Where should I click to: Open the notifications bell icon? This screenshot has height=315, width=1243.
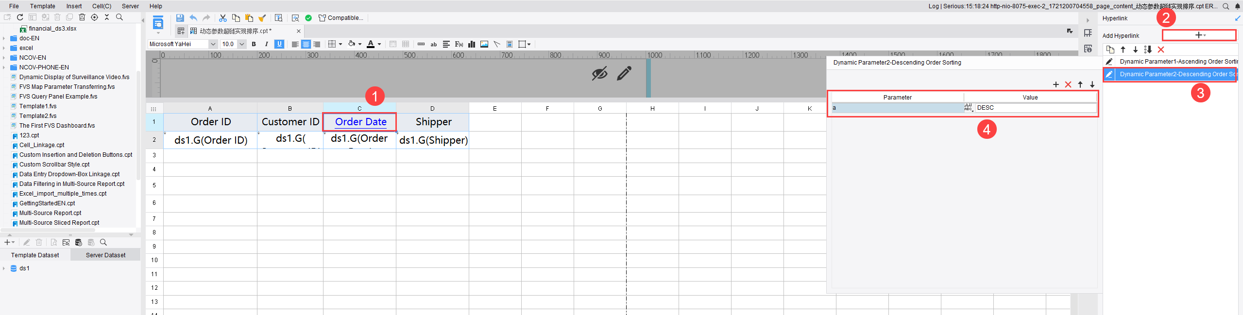tap(1238, 6)
